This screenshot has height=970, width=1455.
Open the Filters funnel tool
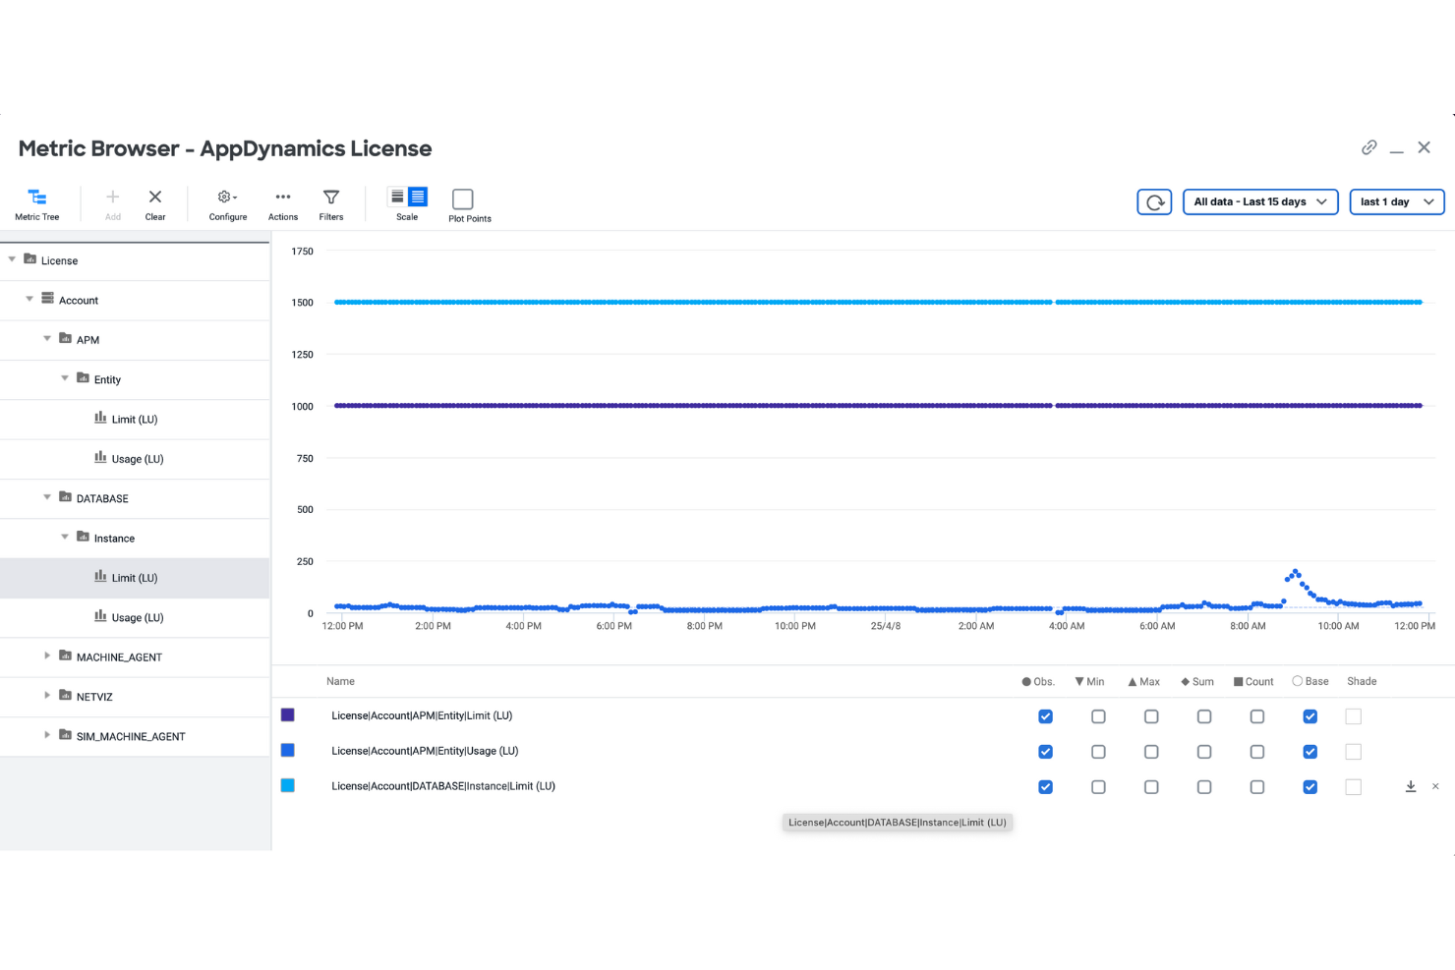click(x=331, y=204)
